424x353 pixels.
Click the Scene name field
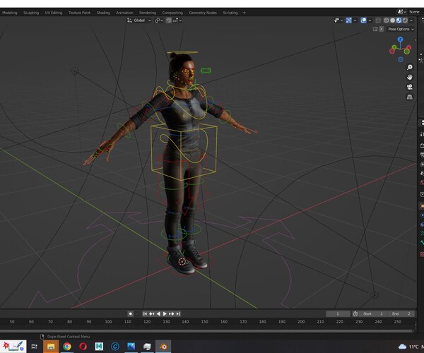(x=416, y=12)
